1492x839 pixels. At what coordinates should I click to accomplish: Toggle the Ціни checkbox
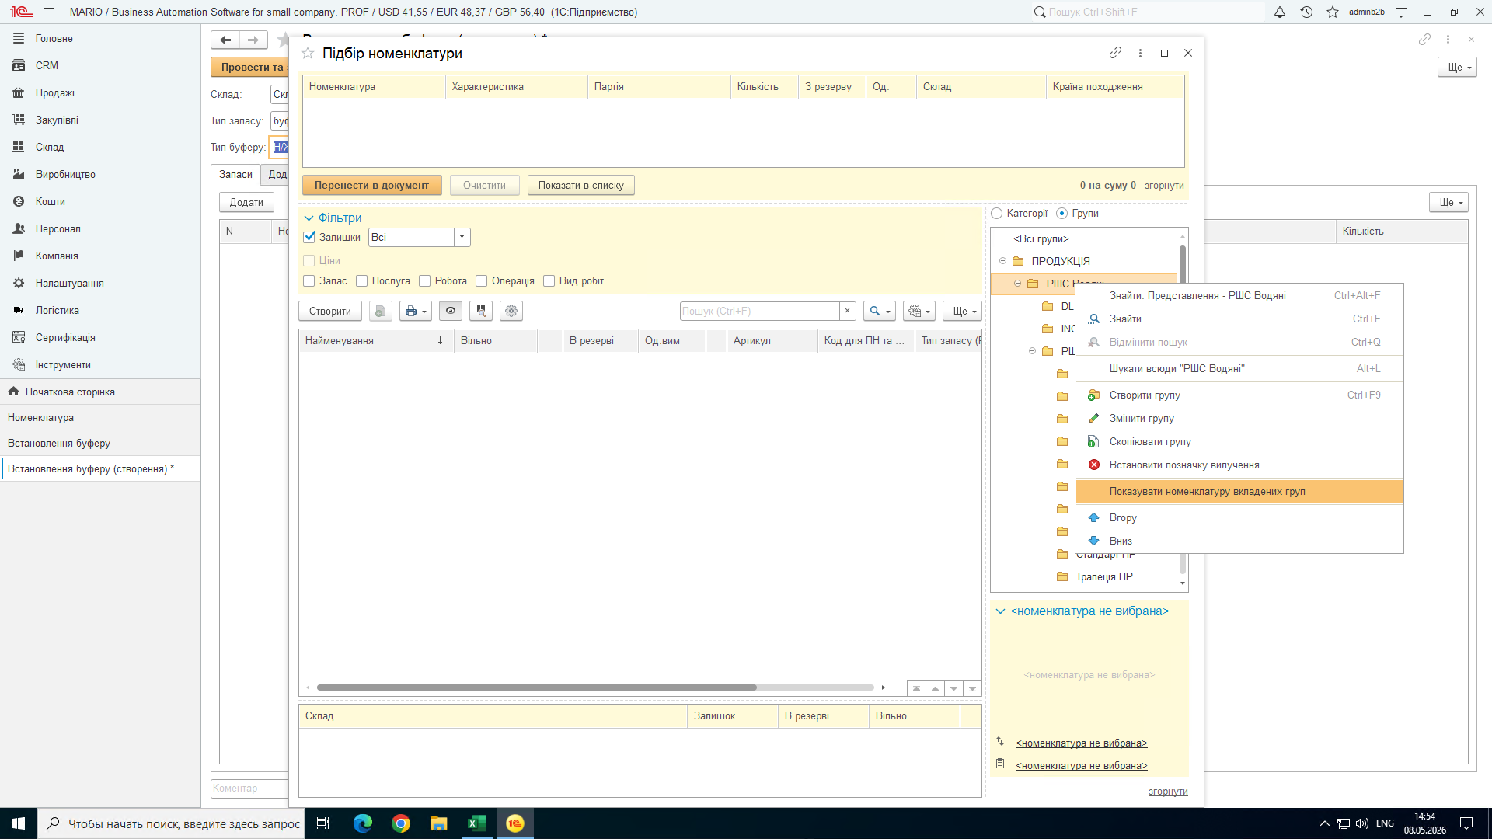tap(309, 261)
